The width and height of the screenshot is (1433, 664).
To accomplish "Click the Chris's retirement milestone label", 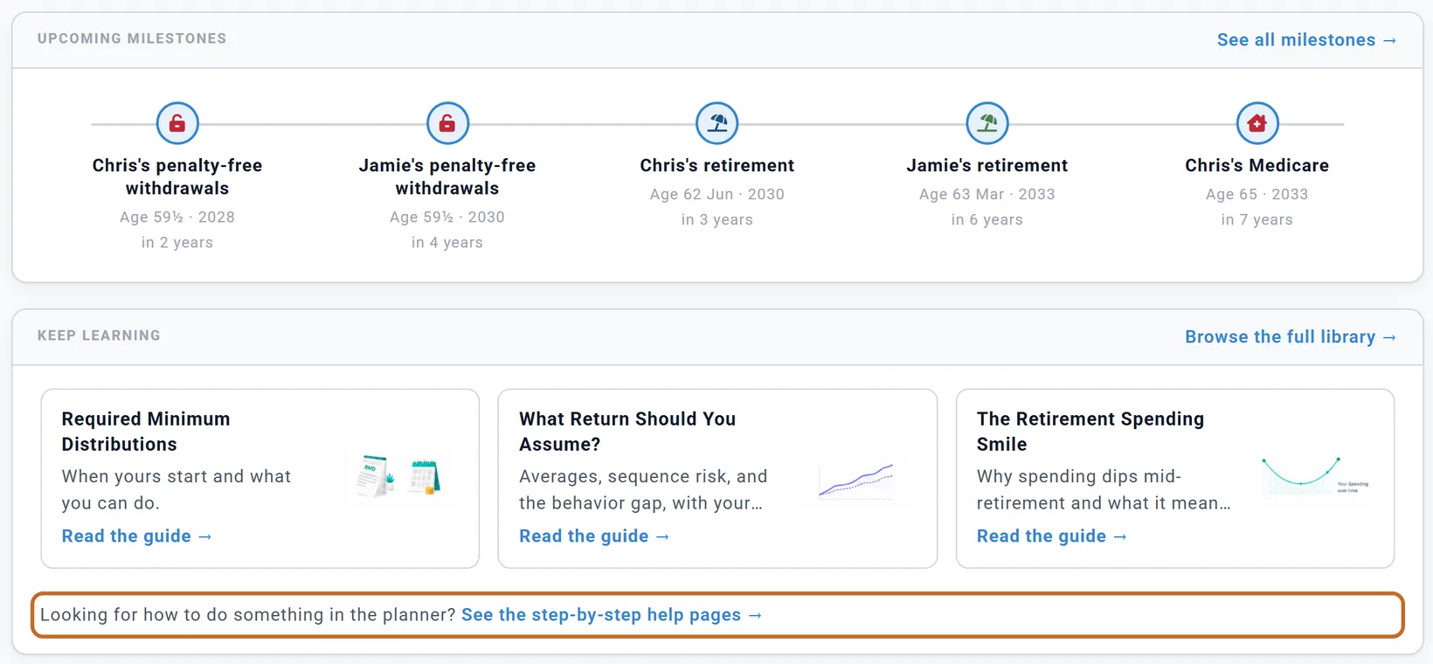I will [x=717, y=165].
